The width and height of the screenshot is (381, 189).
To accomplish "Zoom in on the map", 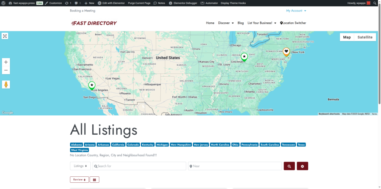I will click(x=6, y=62).
